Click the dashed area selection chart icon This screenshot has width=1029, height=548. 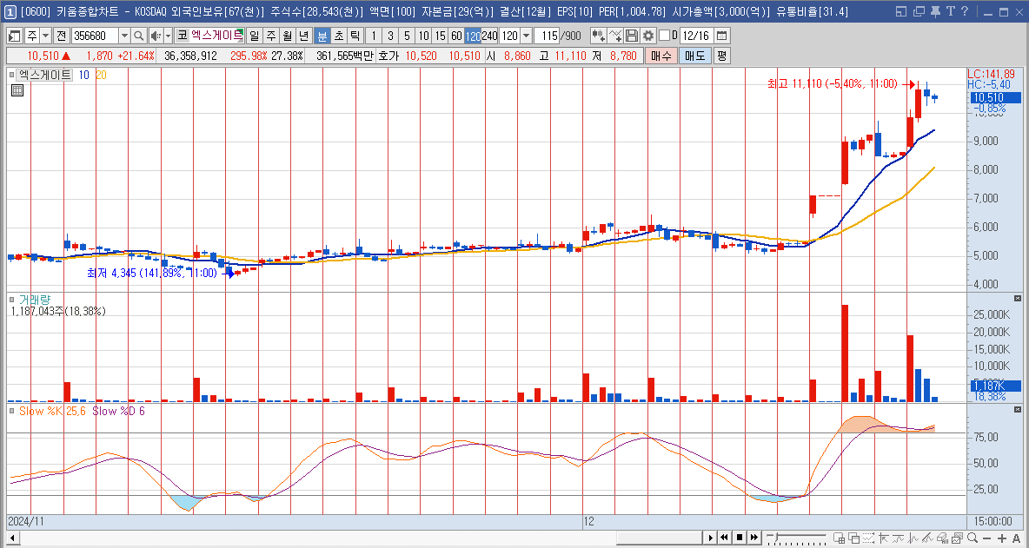[868, 538]
